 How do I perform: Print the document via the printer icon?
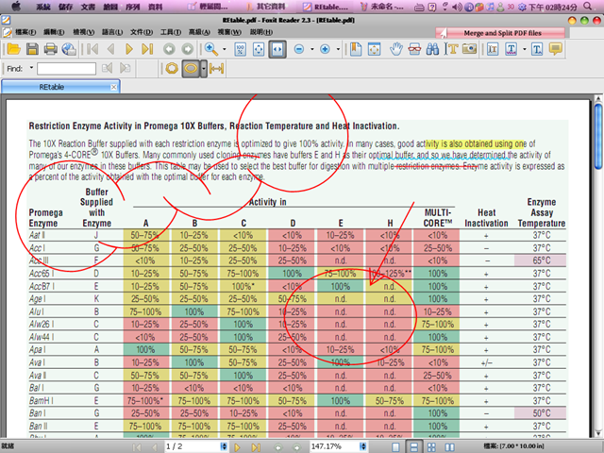[51, 49]
